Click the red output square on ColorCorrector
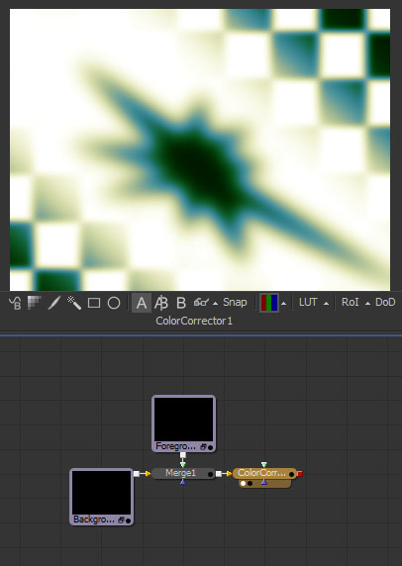This screenshot has height=566, width=402. click(300, 474)
